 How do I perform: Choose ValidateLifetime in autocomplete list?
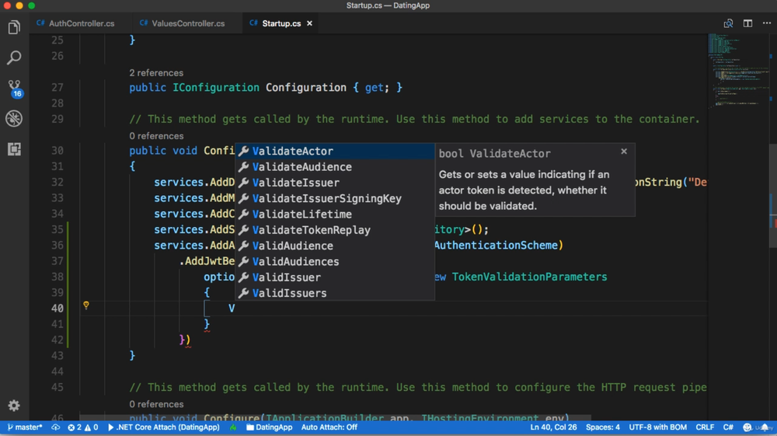tap(301, 215)
